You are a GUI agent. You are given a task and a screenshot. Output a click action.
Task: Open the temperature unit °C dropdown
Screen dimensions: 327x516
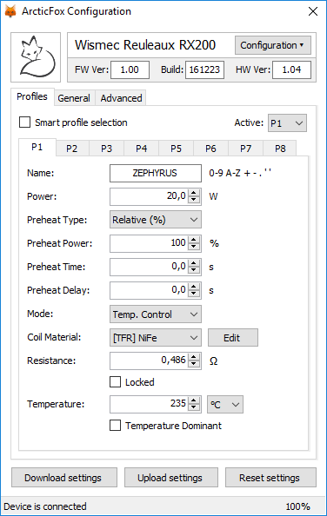[x=225, y=405]
